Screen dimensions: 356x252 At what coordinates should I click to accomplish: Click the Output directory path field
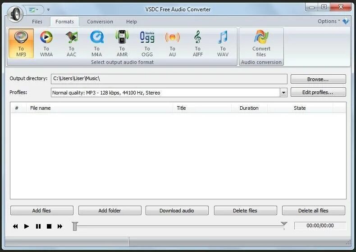(x=169, y=79)
